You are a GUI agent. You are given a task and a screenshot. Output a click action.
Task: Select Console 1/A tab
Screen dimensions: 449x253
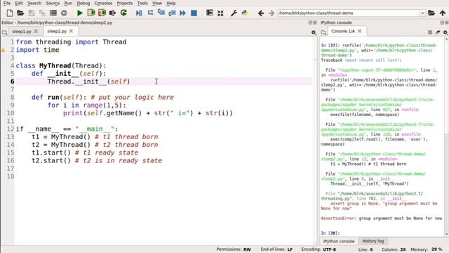coord(343,31)
